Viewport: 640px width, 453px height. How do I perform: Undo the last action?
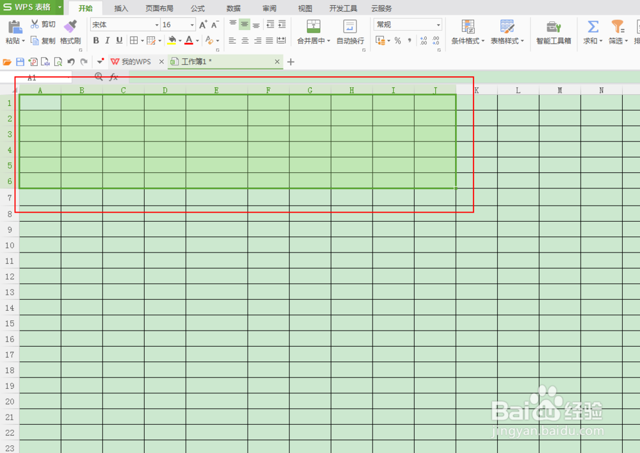71,62
